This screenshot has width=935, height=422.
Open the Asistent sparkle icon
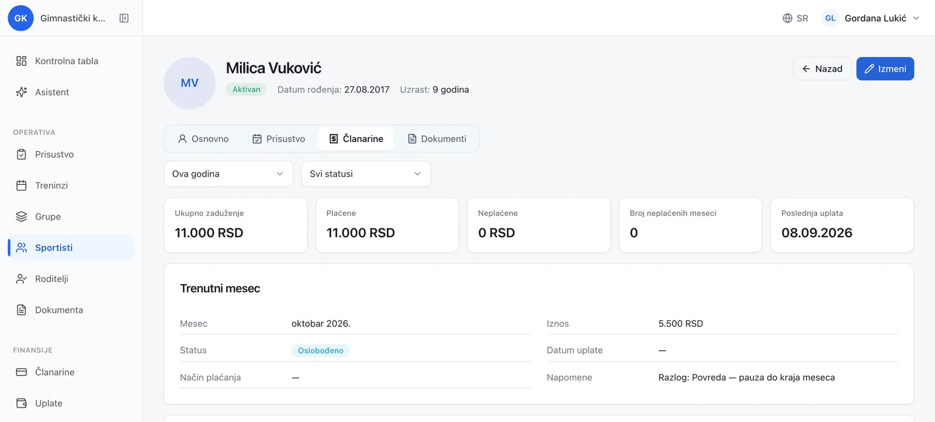[x=22, y=92]
